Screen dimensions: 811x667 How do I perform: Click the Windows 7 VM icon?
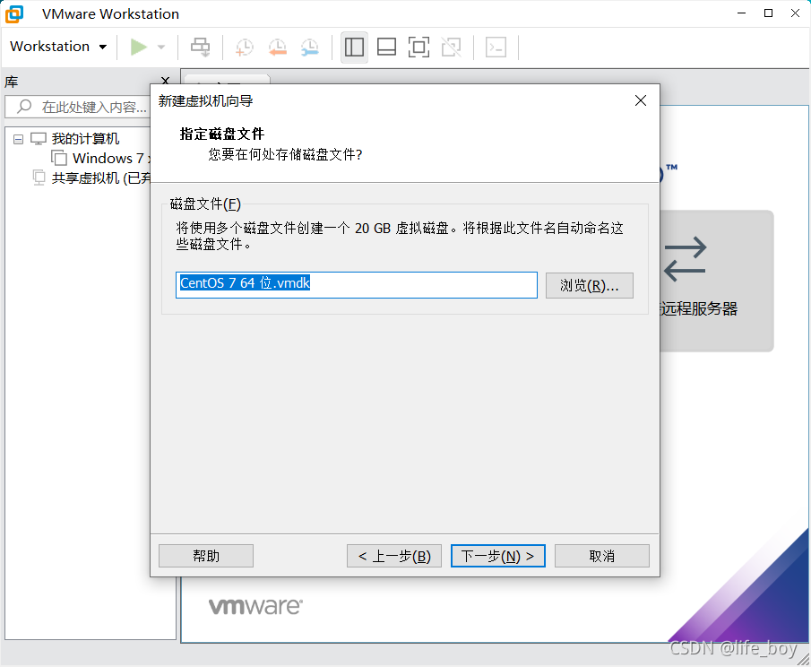click(x=59, y=158)
